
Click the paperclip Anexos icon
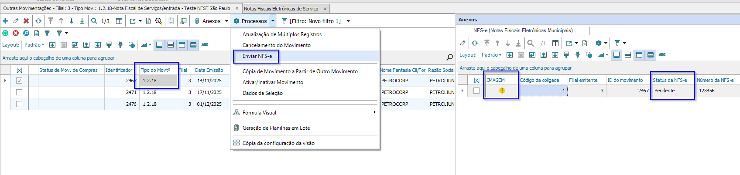pyautogui.click(x=197, y=21)
